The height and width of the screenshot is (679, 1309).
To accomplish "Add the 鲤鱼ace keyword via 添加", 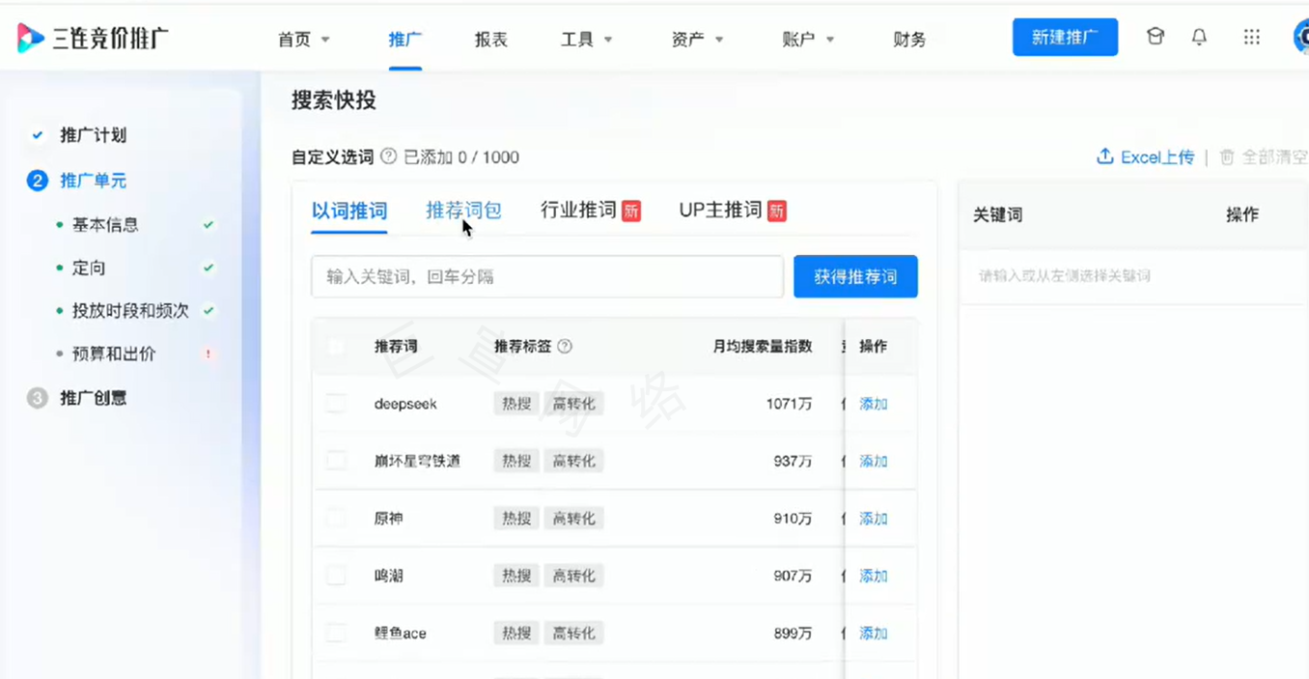I will click(874, 634).
